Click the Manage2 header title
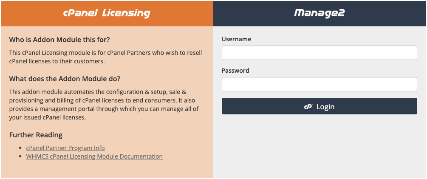The width and height of the screenshot is (427, 179). 319,13
